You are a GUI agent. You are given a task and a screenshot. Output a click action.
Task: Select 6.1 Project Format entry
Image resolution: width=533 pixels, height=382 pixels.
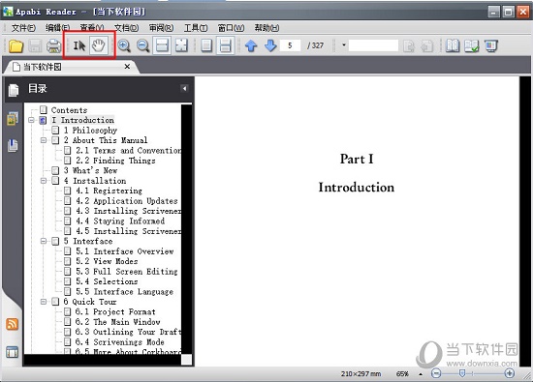(115, 311)
